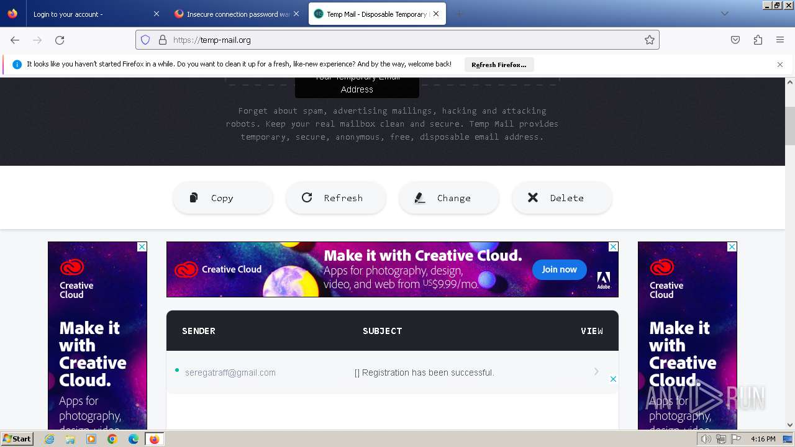Bookmark this page with the star
This screenshot has height=447, width=795.
click(x=650, y=40)
